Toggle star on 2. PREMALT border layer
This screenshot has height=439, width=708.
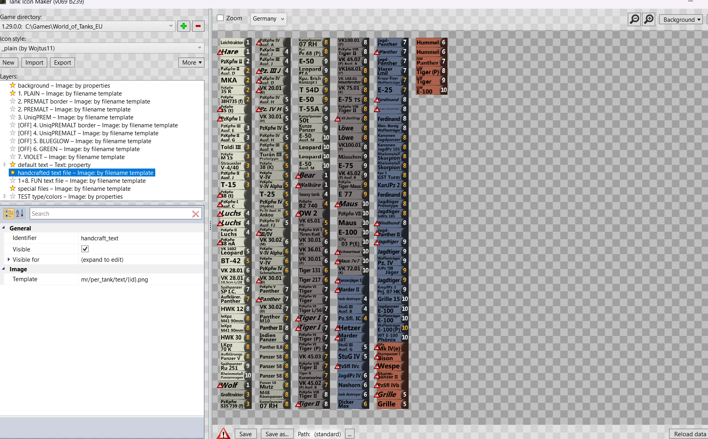click(x=13, y=101)
